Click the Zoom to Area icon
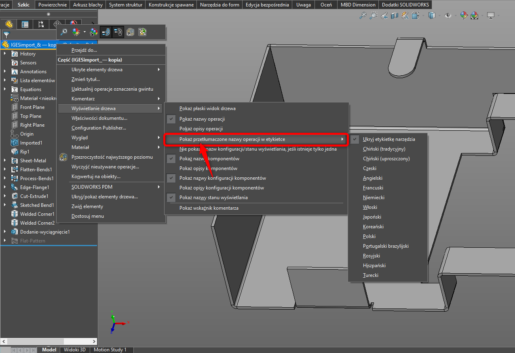 [x=374, y=15]
